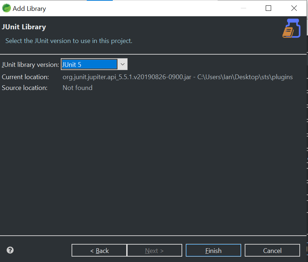This screenshot has height=262, width=308.
Task: Click the 'JUnit library version:' label
Action: (x=30, y=65)
